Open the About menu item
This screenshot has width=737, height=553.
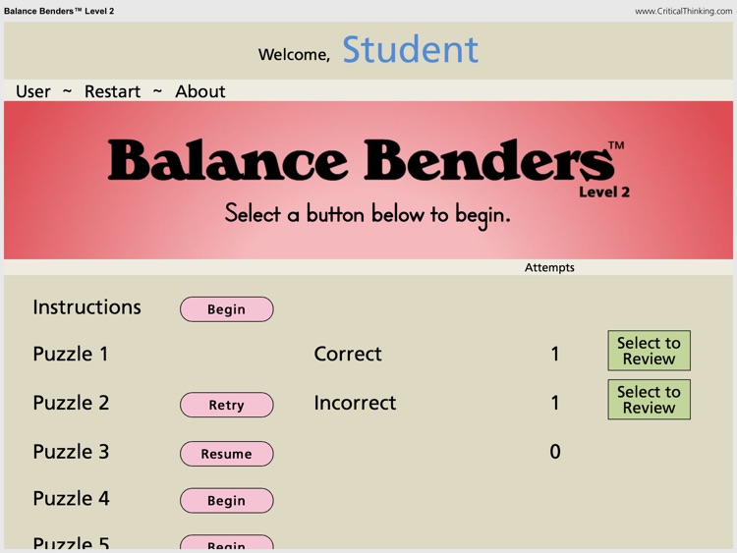[200, 91]
